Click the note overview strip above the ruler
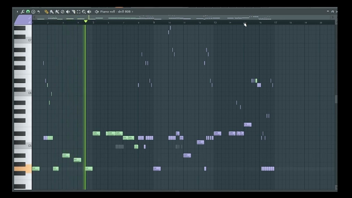This screenshot has height=198, width=352. point(183,17)
